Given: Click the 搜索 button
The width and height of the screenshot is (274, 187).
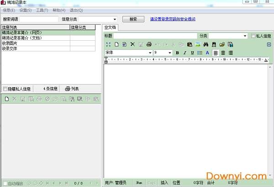Looking at the screenshot, I should (133, 19).
